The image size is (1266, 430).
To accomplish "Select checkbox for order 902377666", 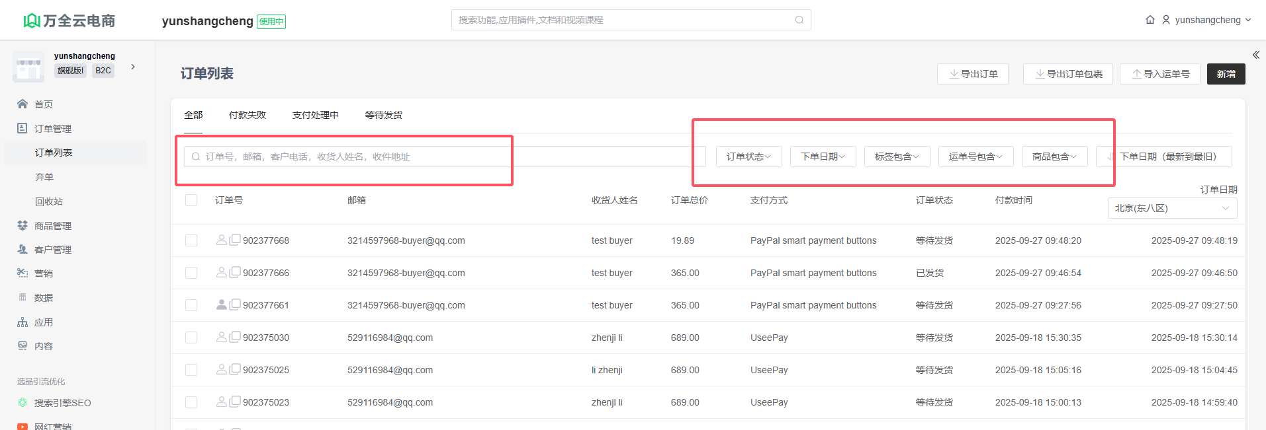I will [x=191, y=273].
